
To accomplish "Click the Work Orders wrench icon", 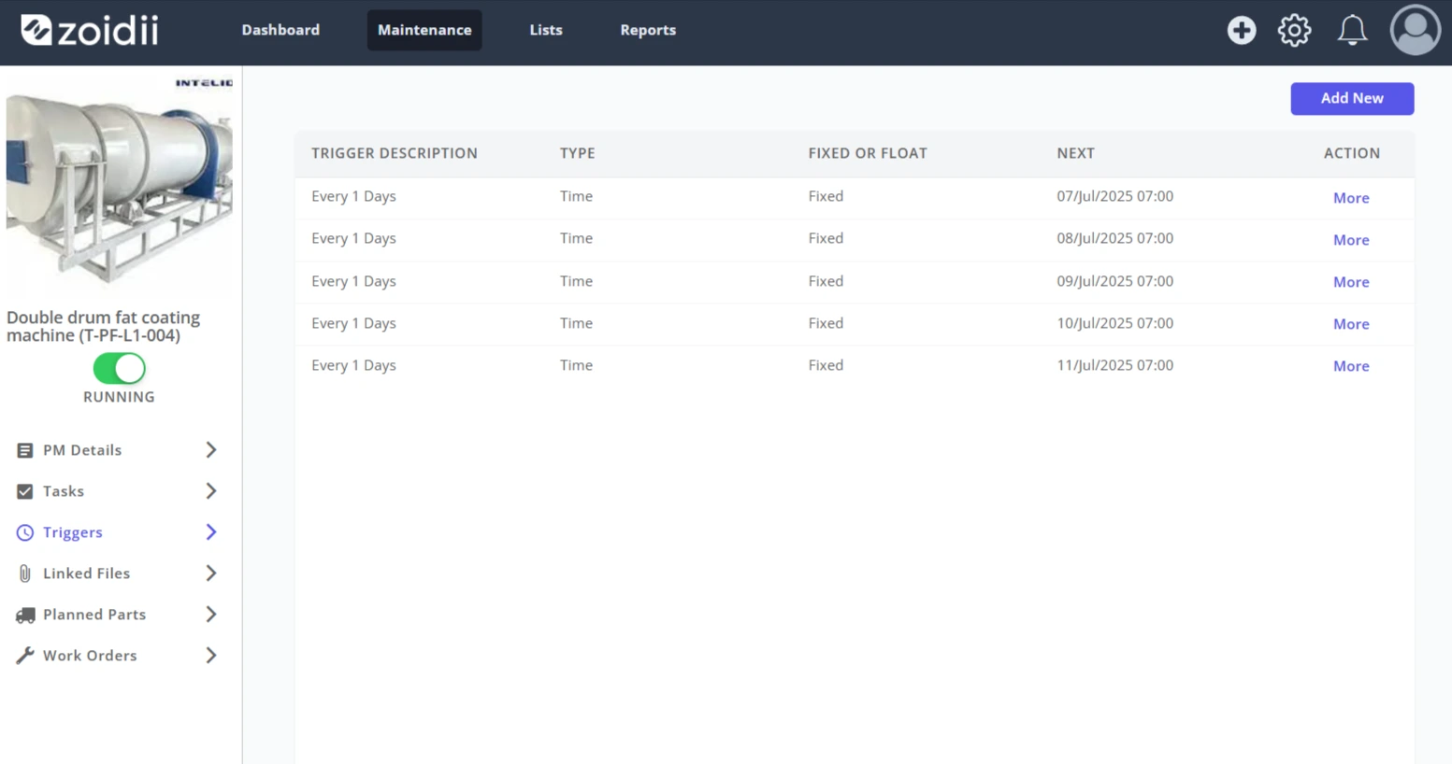I will pyautogui.click(x=25, y=656).
